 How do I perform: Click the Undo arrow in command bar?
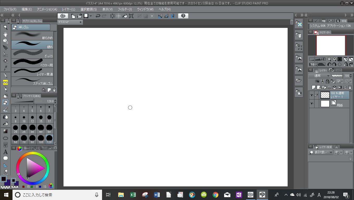pos(98,16)
